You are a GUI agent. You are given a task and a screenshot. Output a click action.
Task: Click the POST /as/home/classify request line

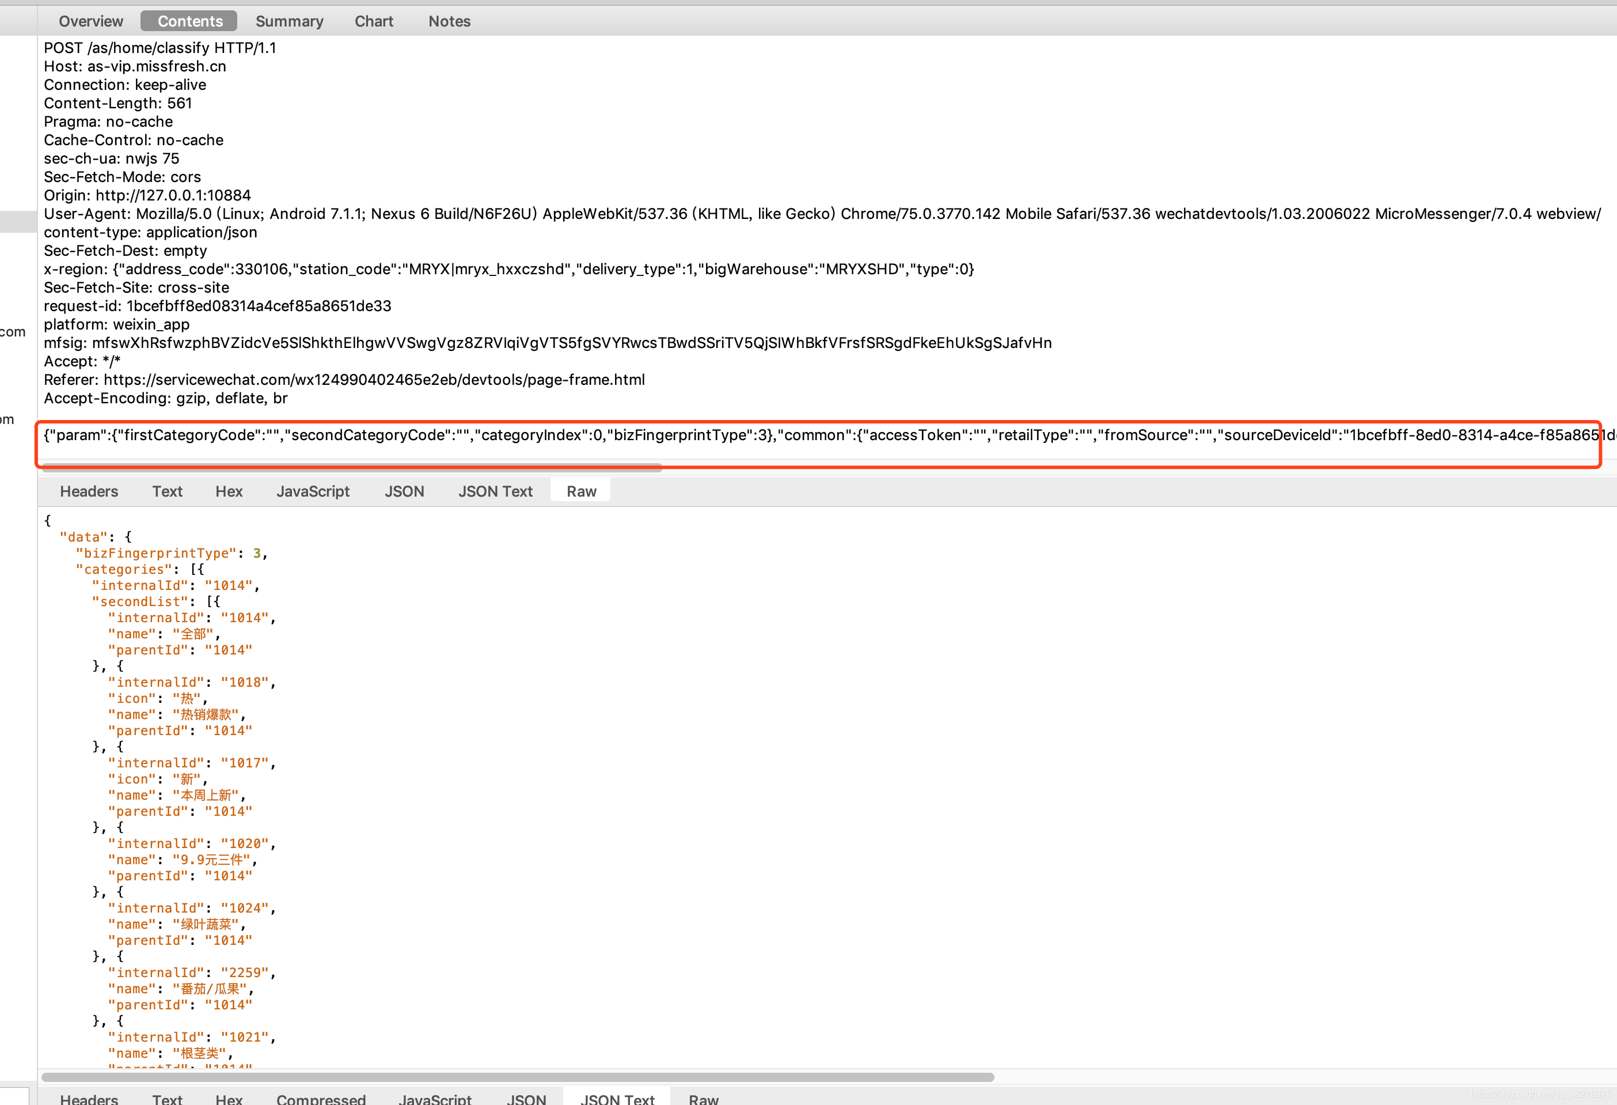[x=160, y=48]
